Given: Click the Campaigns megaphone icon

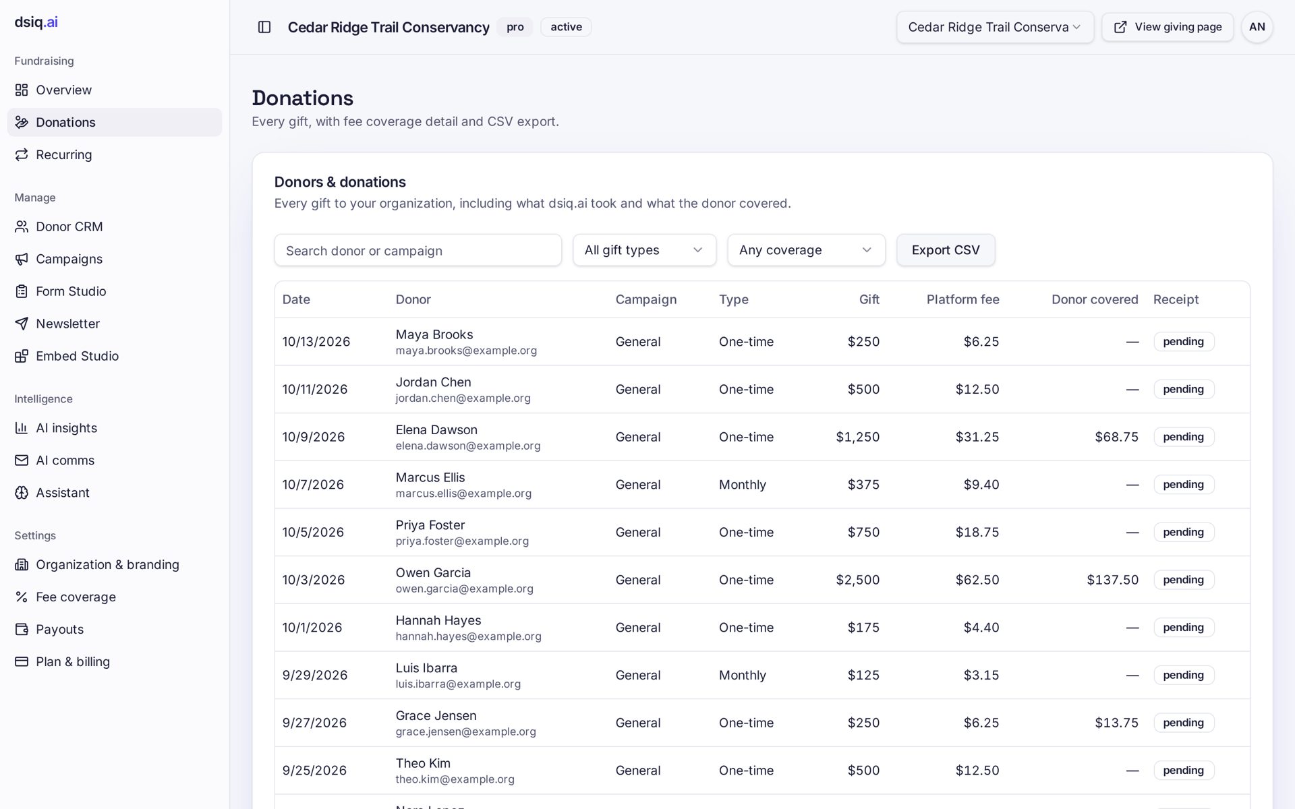Looking at the screenshot, I should pyautogui.click(x=22, y=259).
